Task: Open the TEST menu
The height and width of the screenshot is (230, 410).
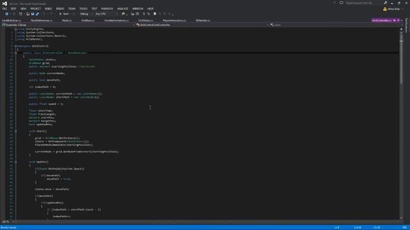Action: point(94,8)
